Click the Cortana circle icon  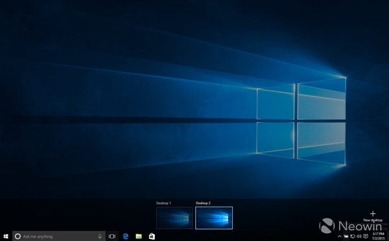tap(18, 236)
